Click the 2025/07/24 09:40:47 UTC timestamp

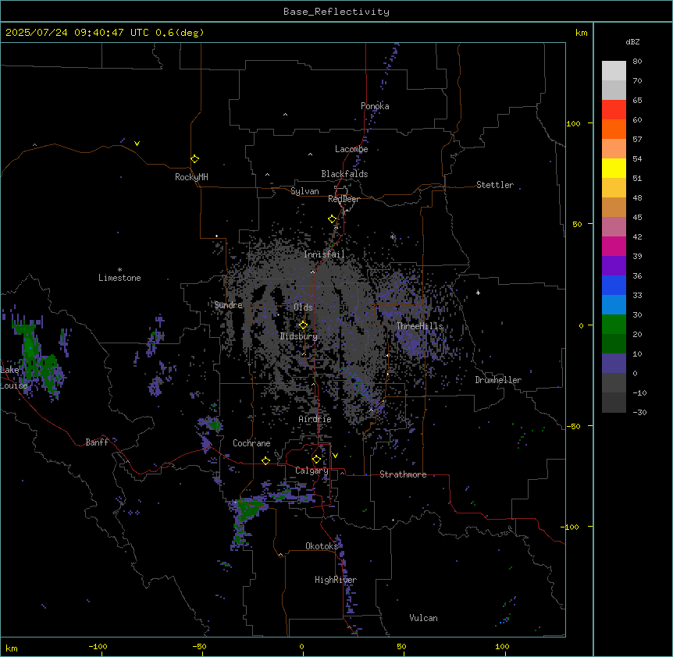(x=77, y=33)
